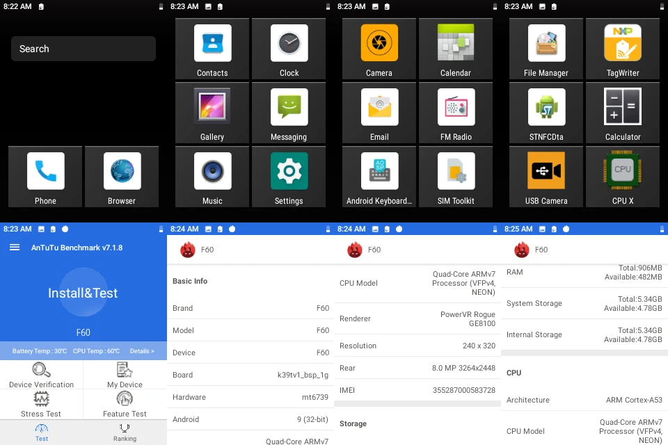Start the Stress Test
668x445 pixels.
41,404
